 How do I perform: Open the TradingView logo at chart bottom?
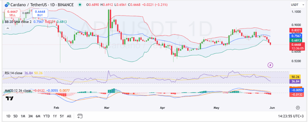pyautogui.click(x=9, y=99)
